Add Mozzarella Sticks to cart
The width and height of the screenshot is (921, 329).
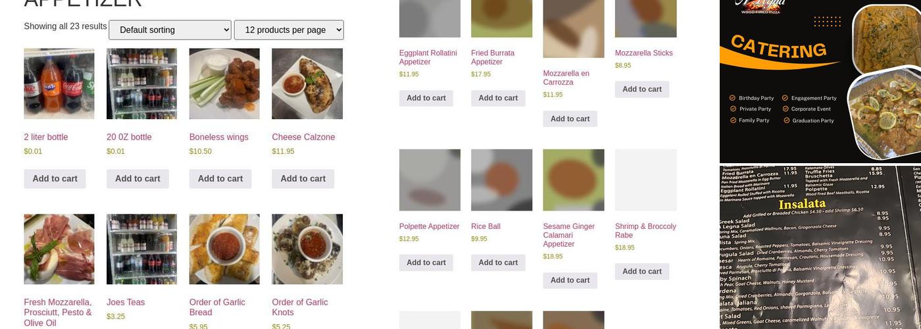pos(641,89)
